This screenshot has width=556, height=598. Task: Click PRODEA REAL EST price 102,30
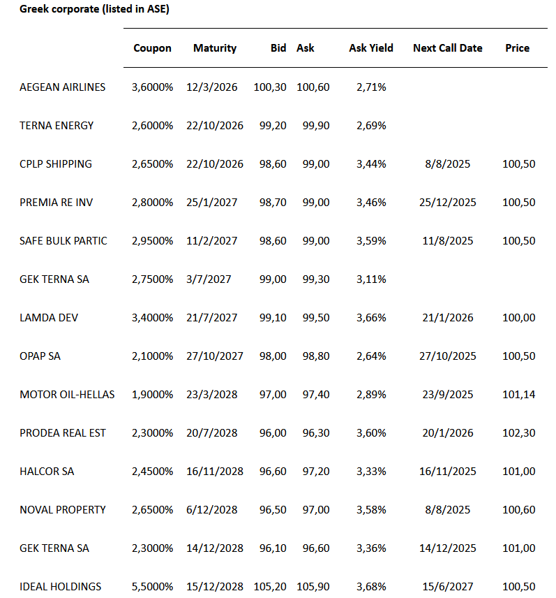point(519,433)
